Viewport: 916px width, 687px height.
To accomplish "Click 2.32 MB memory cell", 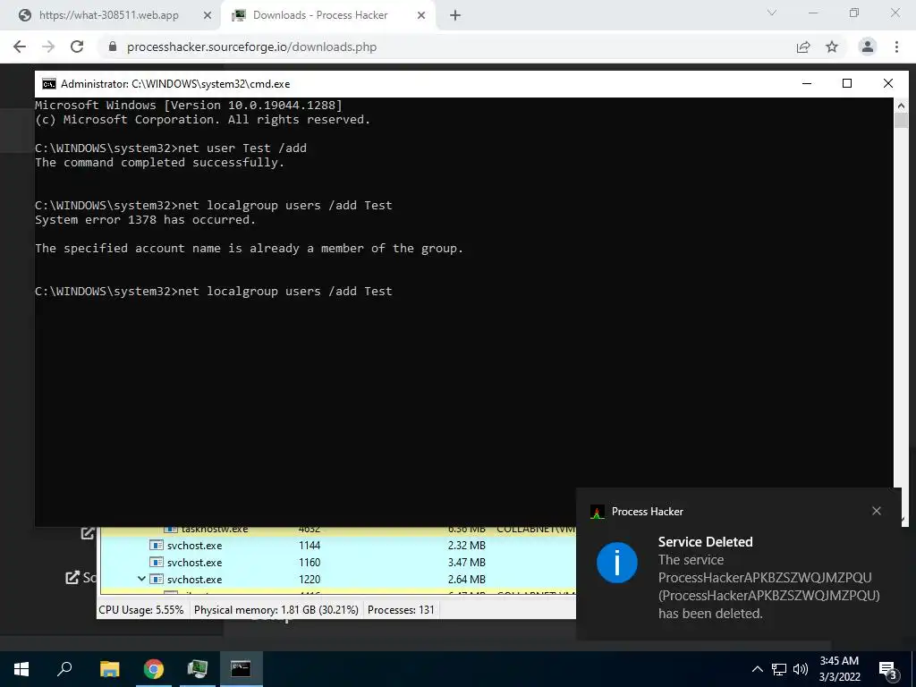I will click(x=466, y=546).
